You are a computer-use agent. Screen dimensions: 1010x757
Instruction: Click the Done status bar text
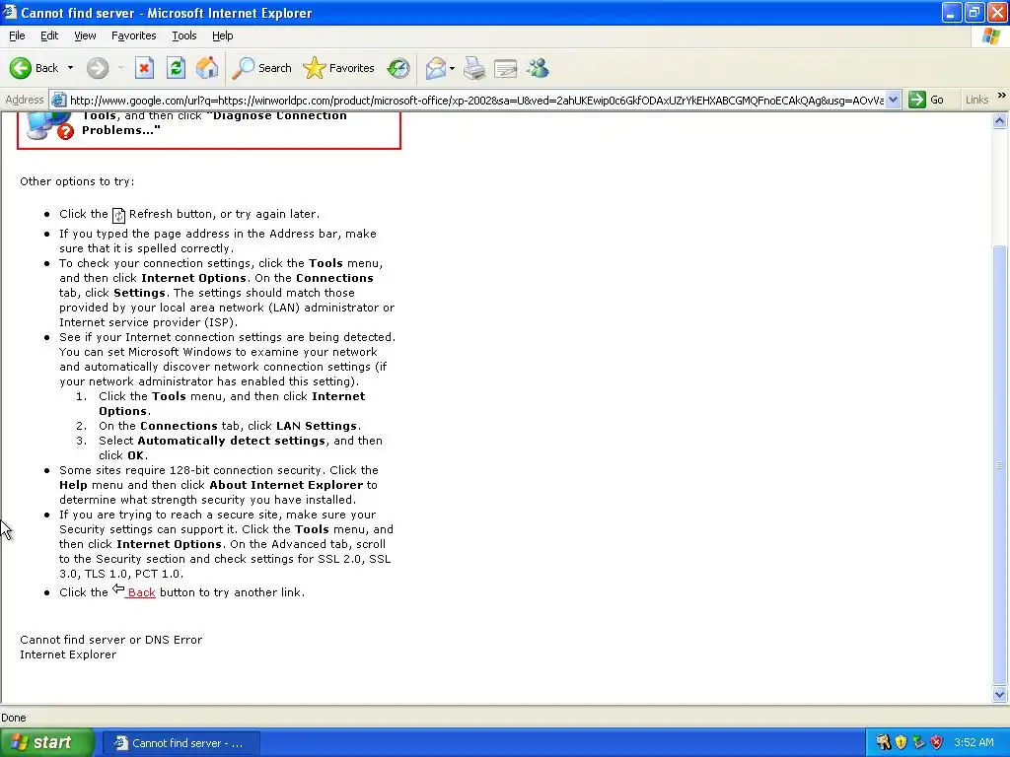(x=14, y=718)
